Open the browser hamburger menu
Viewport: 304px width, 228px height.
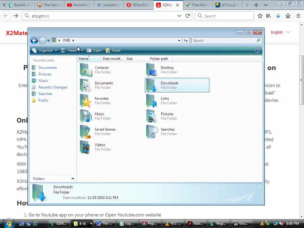click(298, 16)
